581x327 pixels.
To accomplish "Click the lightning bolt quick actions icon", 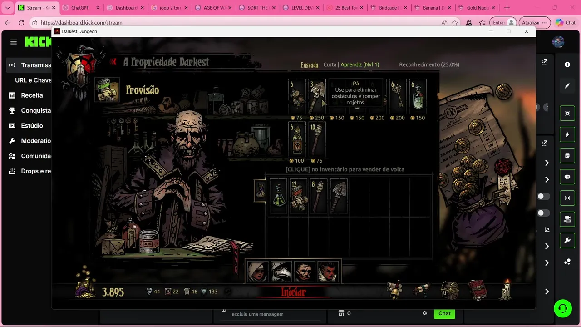I will (x=567, y=134).
